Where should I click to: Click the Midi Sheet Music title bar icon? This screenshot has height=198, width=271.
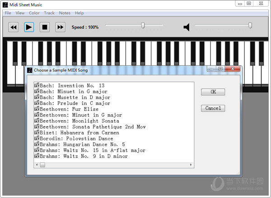pos(5,5)
